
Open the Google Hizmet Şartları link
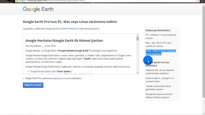click(41, 72)
